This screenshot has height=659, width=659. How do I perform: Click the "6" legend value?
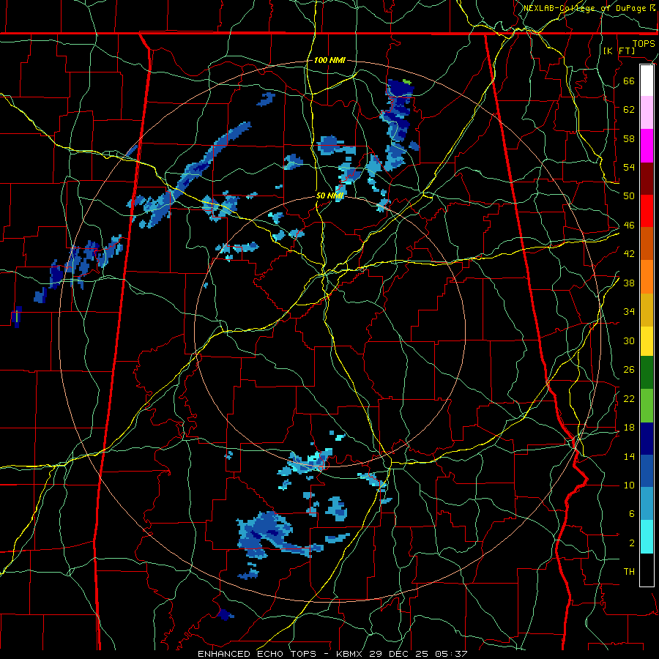pos(632,514)
